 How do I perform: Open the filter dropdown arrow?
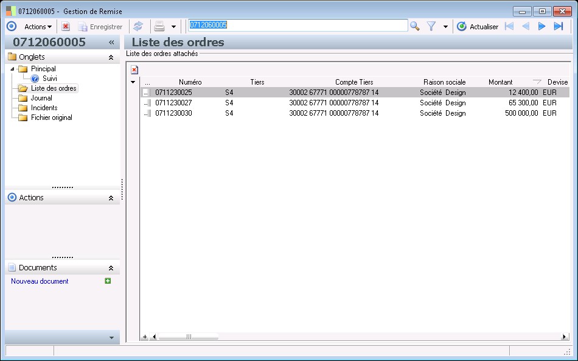(445, 27)
